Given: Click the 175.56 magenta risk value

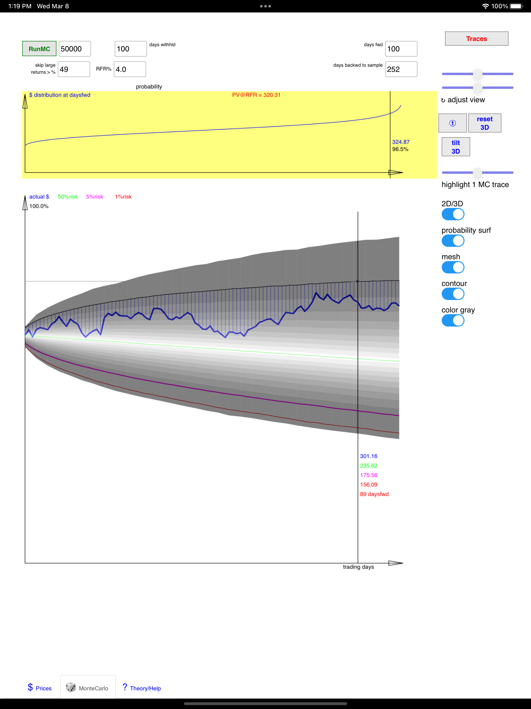Looking at the screenshot, I should [369, 475].
